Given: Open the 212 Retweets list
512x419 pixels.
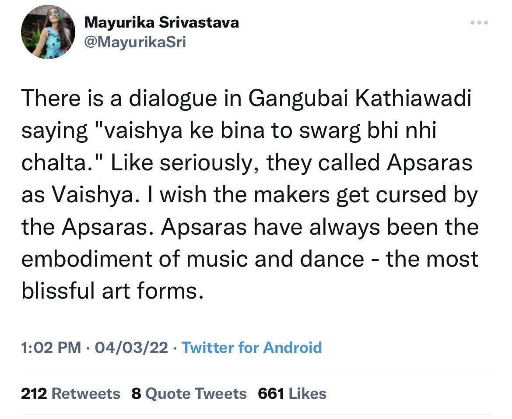Looking at the screenshot, I should coord(70,393).
